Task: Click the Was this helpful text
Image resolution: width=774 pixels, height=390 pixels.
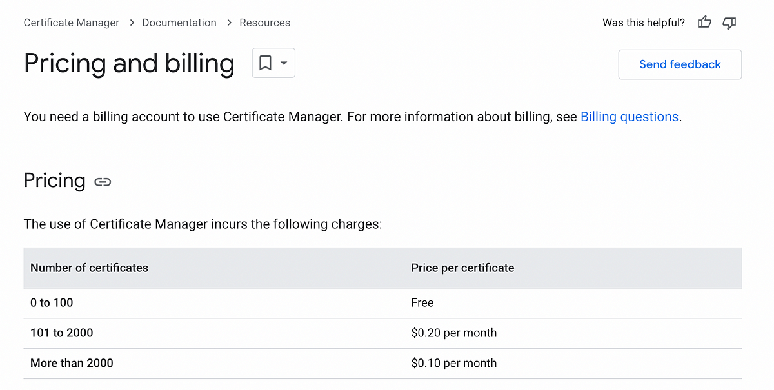Action: 644,23
